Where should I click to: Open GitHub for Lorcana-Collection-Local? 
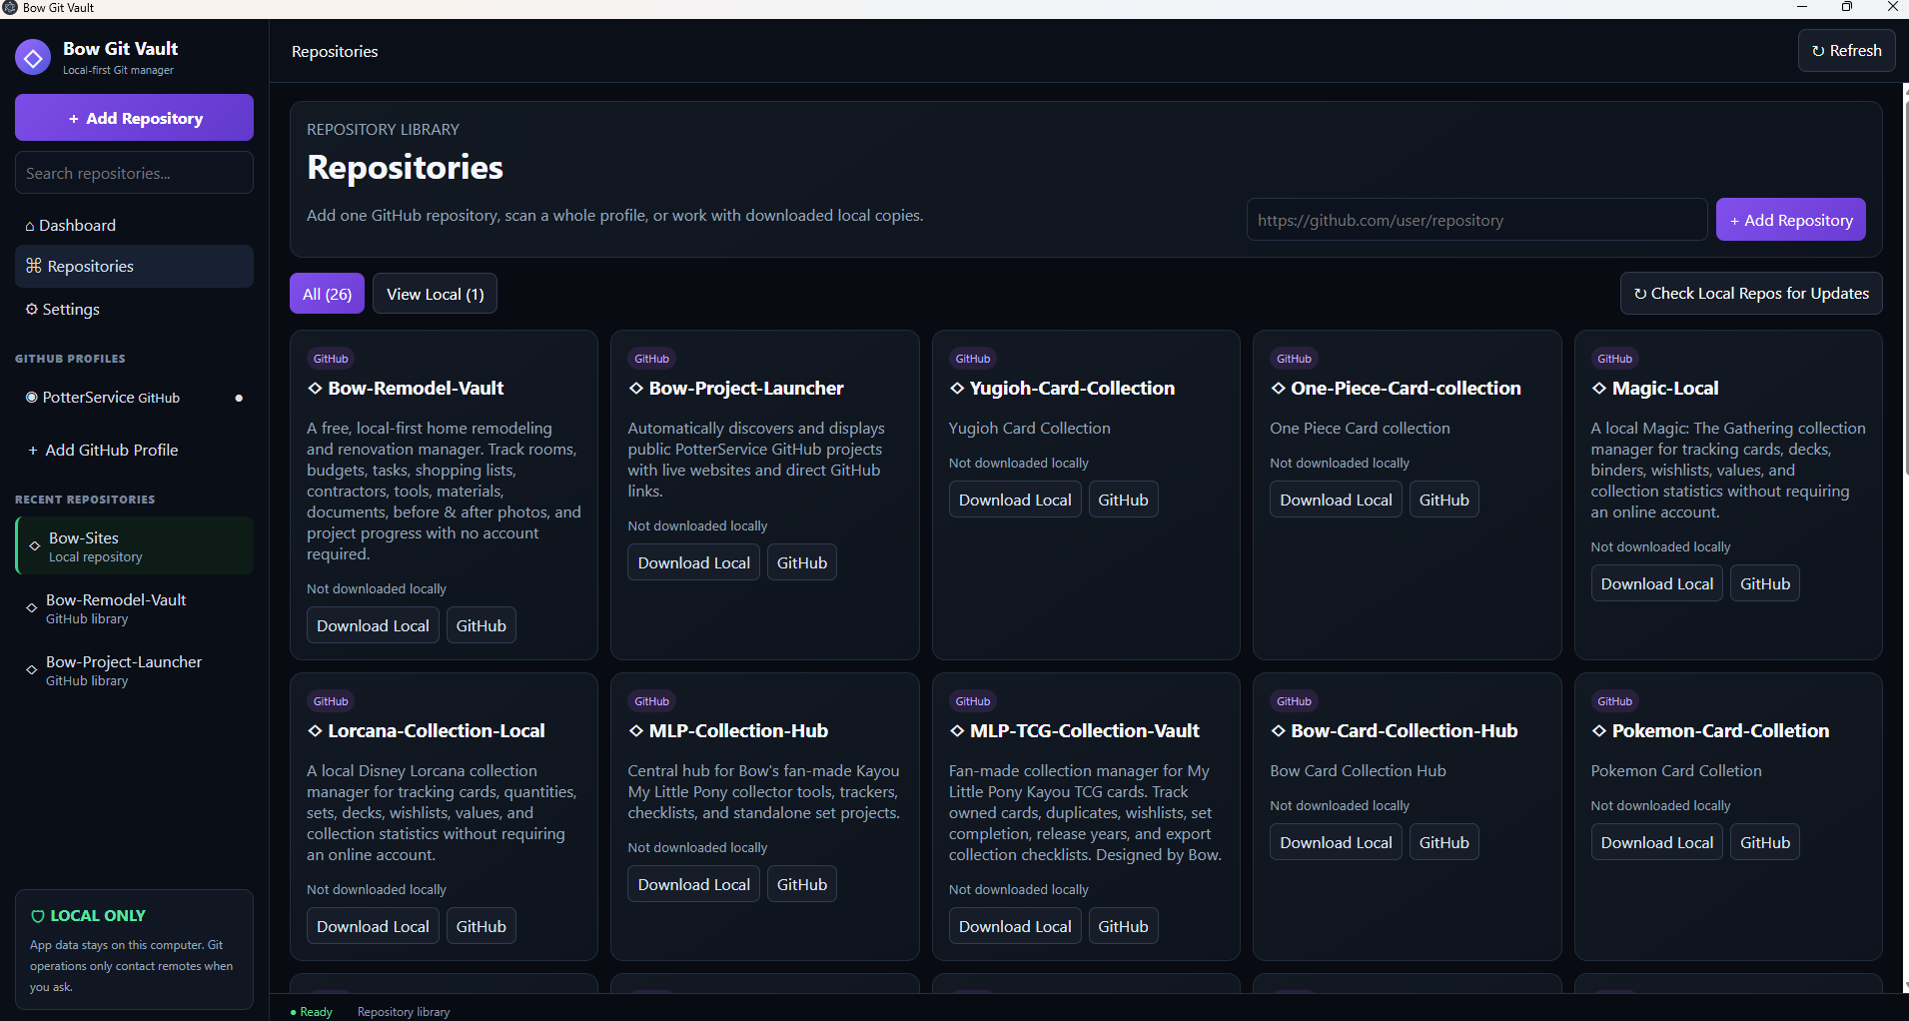[480, 926]
